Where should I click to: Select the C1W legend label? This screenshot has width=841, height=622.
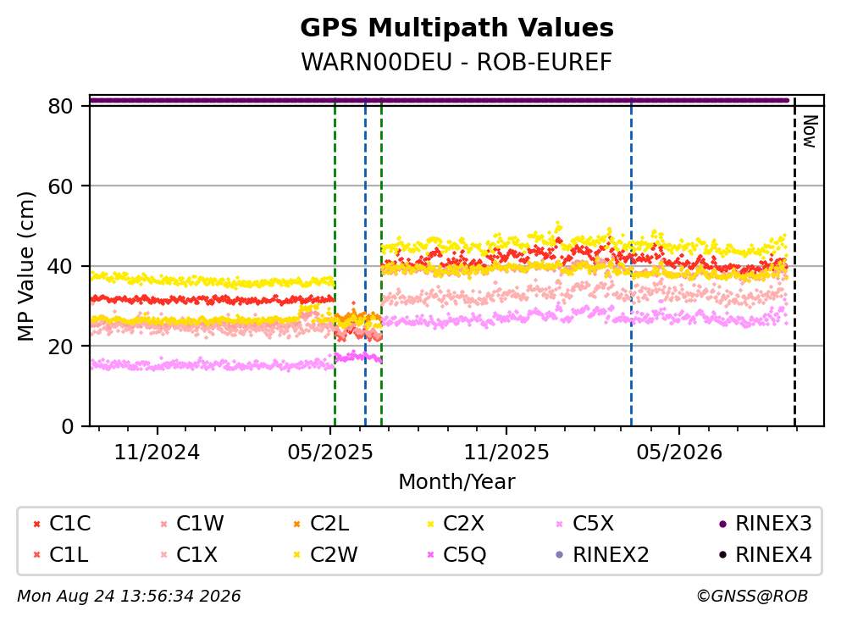point(200,524)
